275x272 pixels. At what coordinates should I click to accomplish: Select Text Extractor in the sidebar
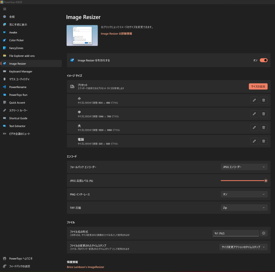pyautogui.click(x=31, y=126)
